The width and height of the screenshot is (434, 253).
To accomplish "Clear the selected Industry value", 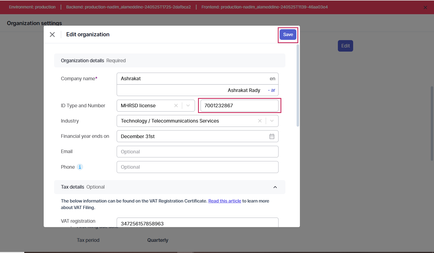I will (x=260, y=121).
